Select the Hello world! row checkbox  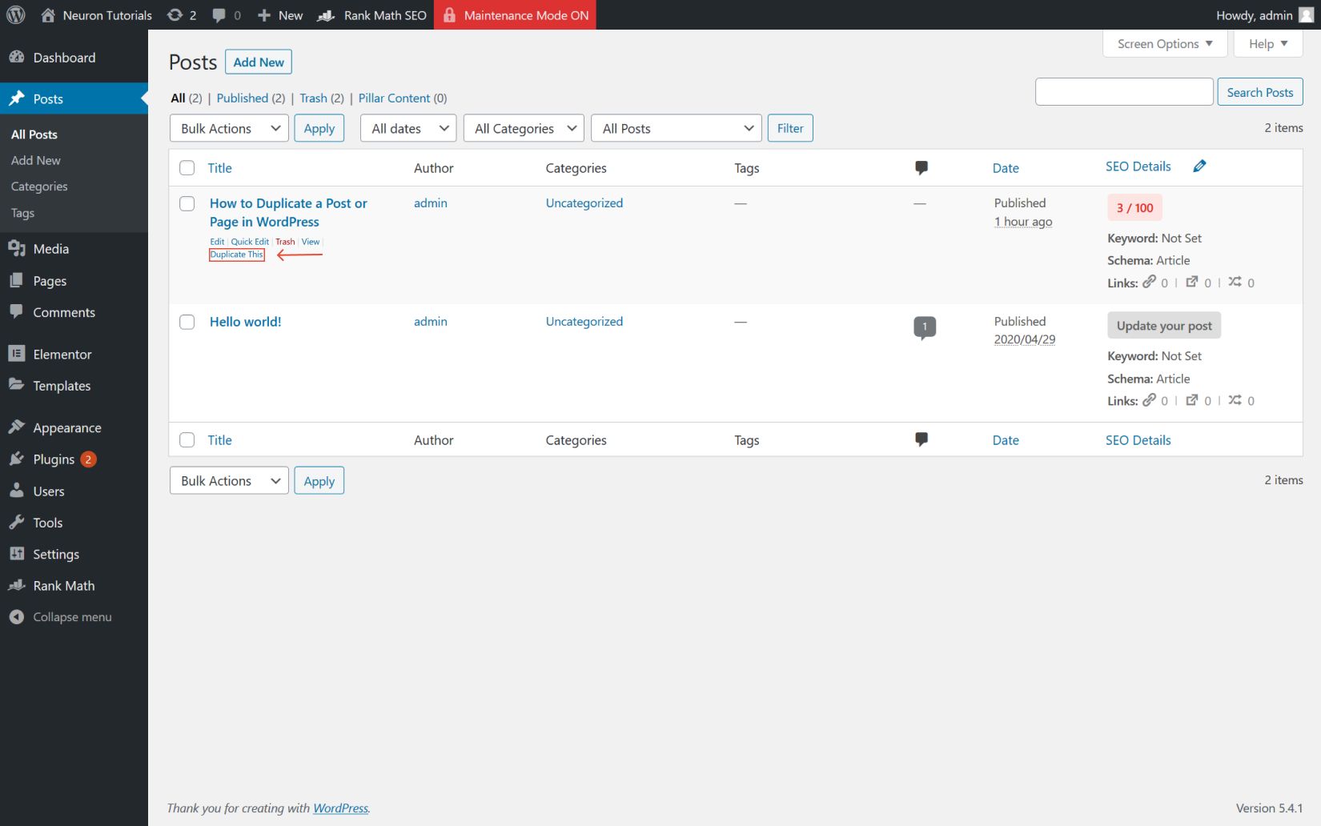[x=187, y=321]
